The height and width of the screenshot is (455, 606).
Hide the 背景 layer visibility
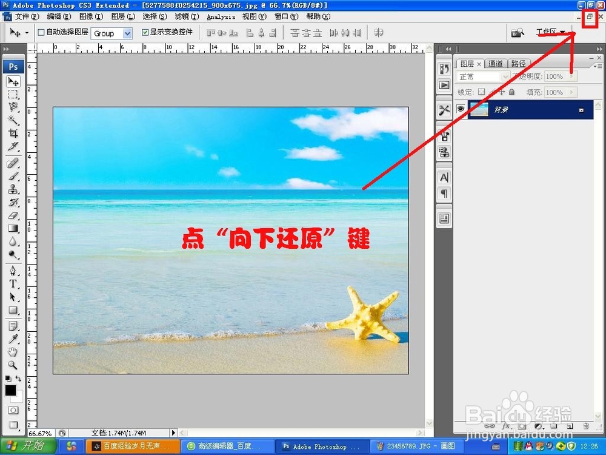pyautogui.click(x=461, y=109)
